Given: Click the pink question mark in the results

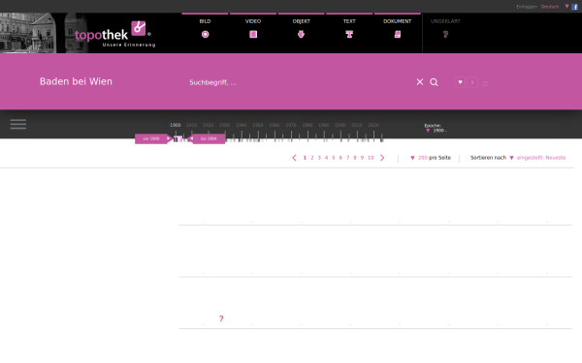Looking at the screenshot, I should coord(221,318).
